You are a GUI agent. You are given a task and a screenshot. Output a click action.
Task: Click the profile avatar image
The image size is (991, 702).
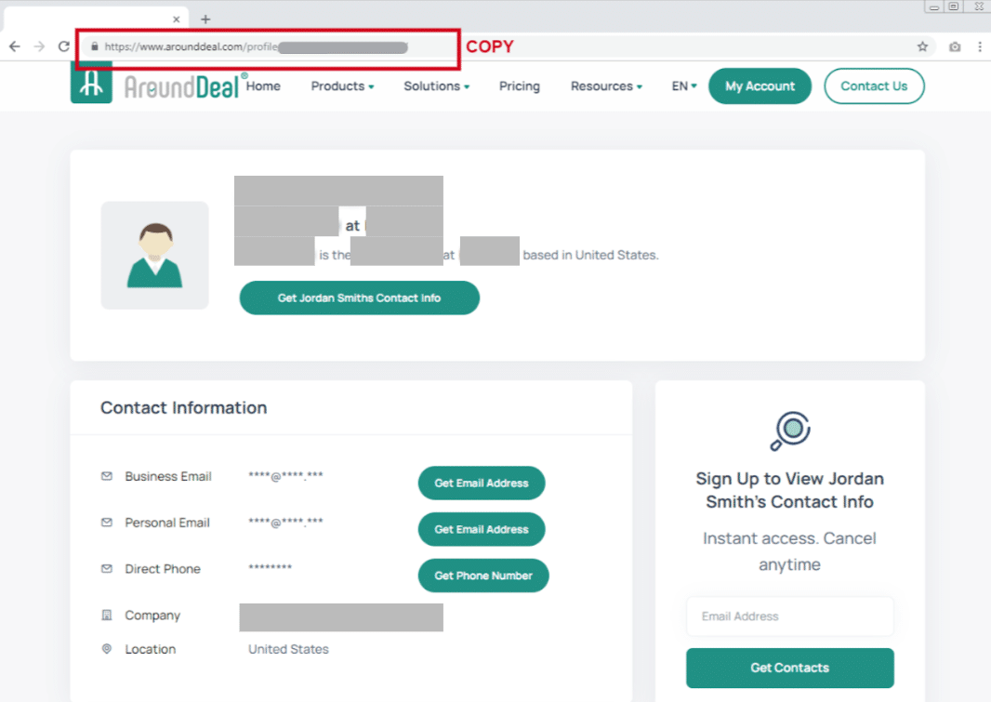(155, 256)
